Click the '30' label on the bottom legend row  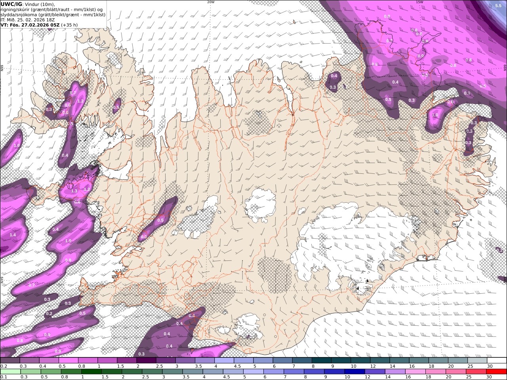click(x=490, y=377)
